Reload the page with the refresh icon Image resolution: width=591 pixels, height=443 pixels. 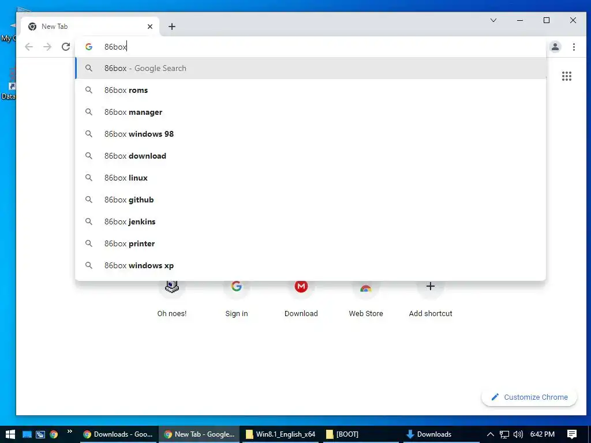tap(66, 47)
